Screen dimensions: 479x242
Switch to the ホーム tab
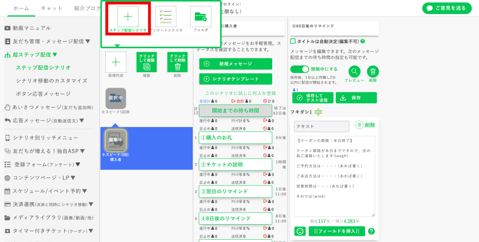(21, 8)
